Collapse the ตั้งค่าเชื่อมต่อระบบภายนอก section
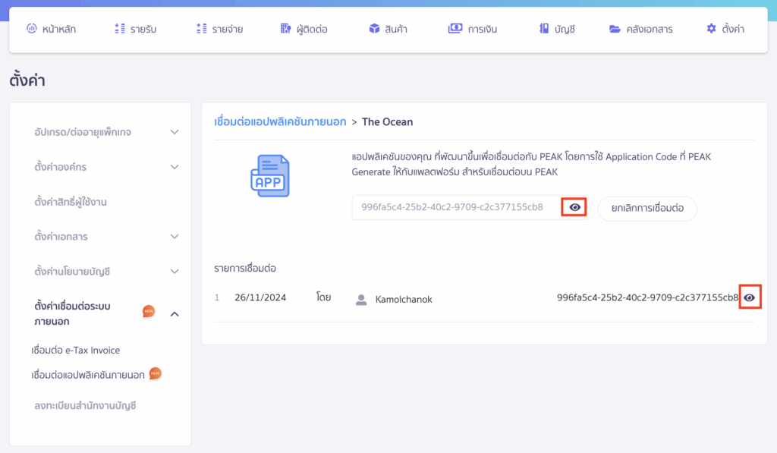This screenshot has width=777, height=453. [175, 313]
